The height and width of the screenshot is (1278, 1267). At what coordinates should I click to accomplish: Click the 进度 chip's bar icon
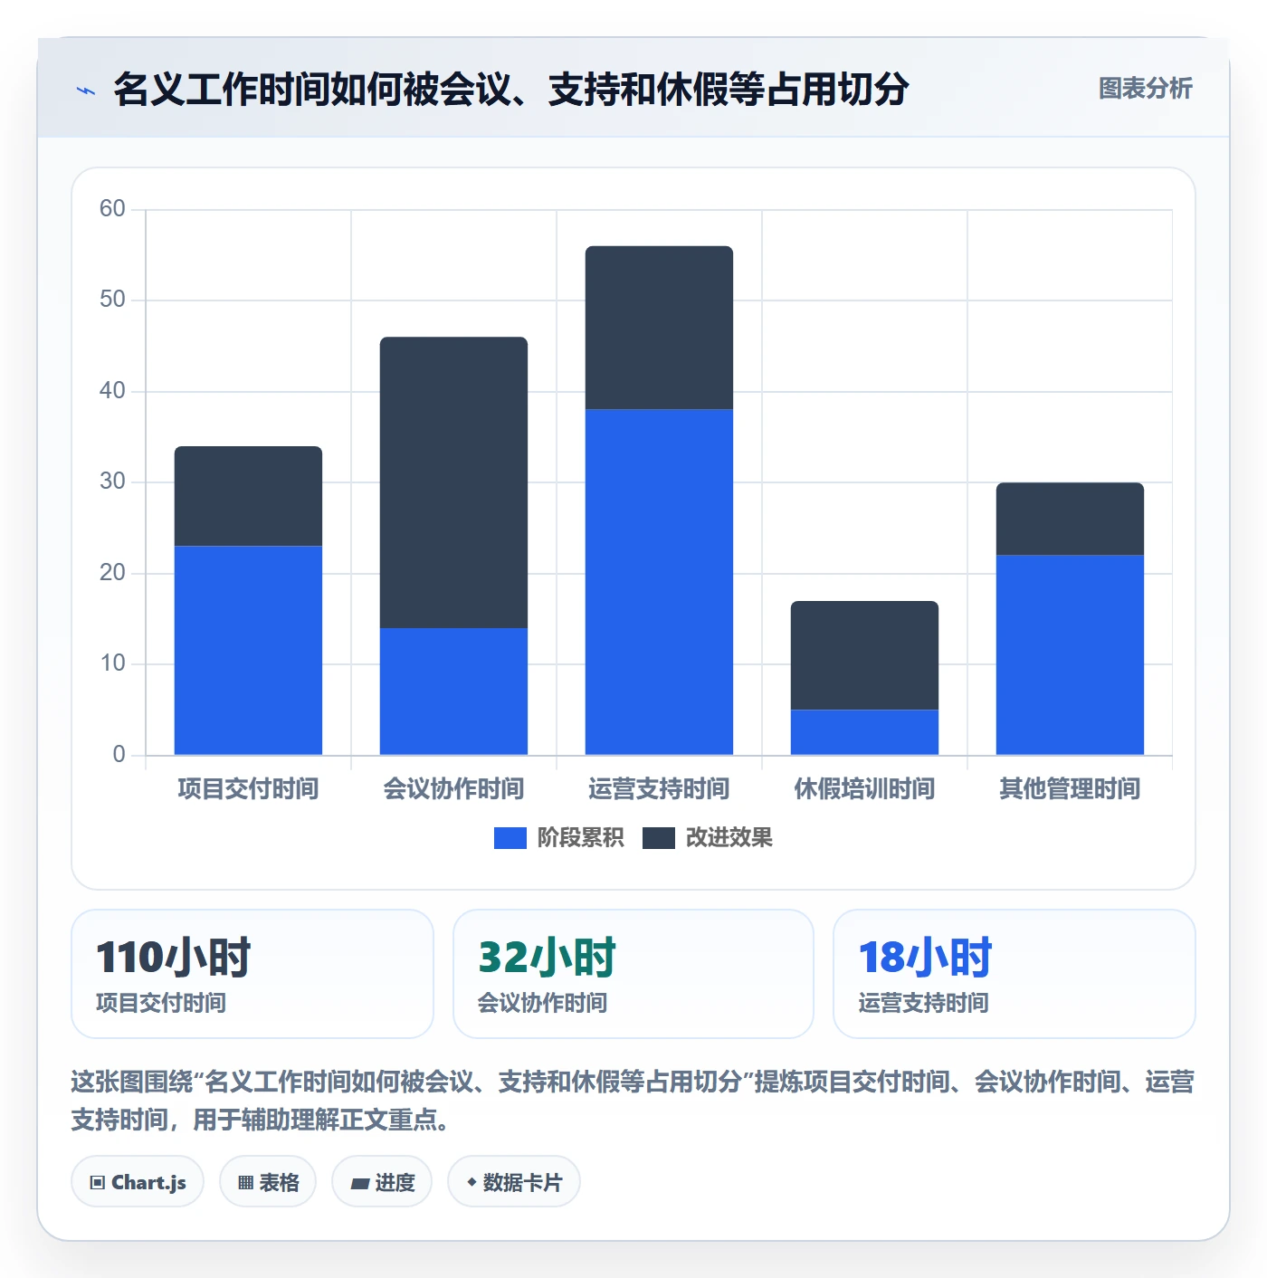tap(360, 1183)
